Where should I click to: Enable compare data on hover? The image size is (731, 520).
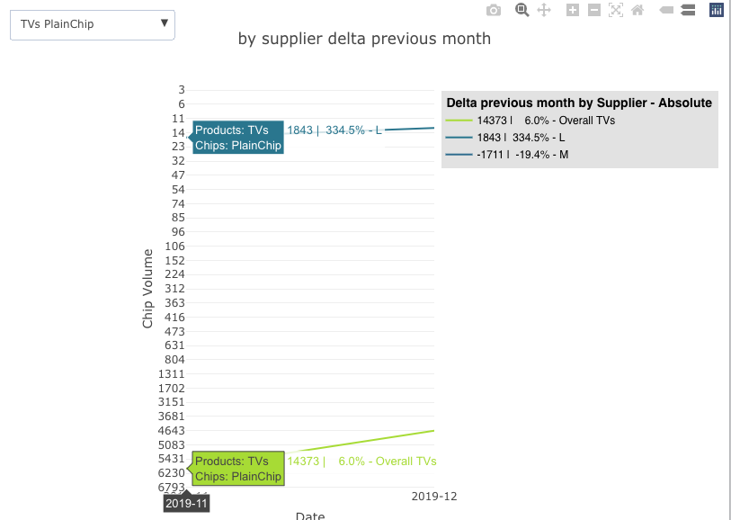[x=688, y=10]
